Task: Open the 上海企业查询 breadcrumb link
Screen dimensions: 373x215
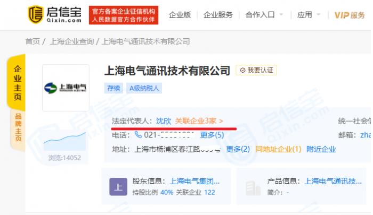Action: coord(72,41)
